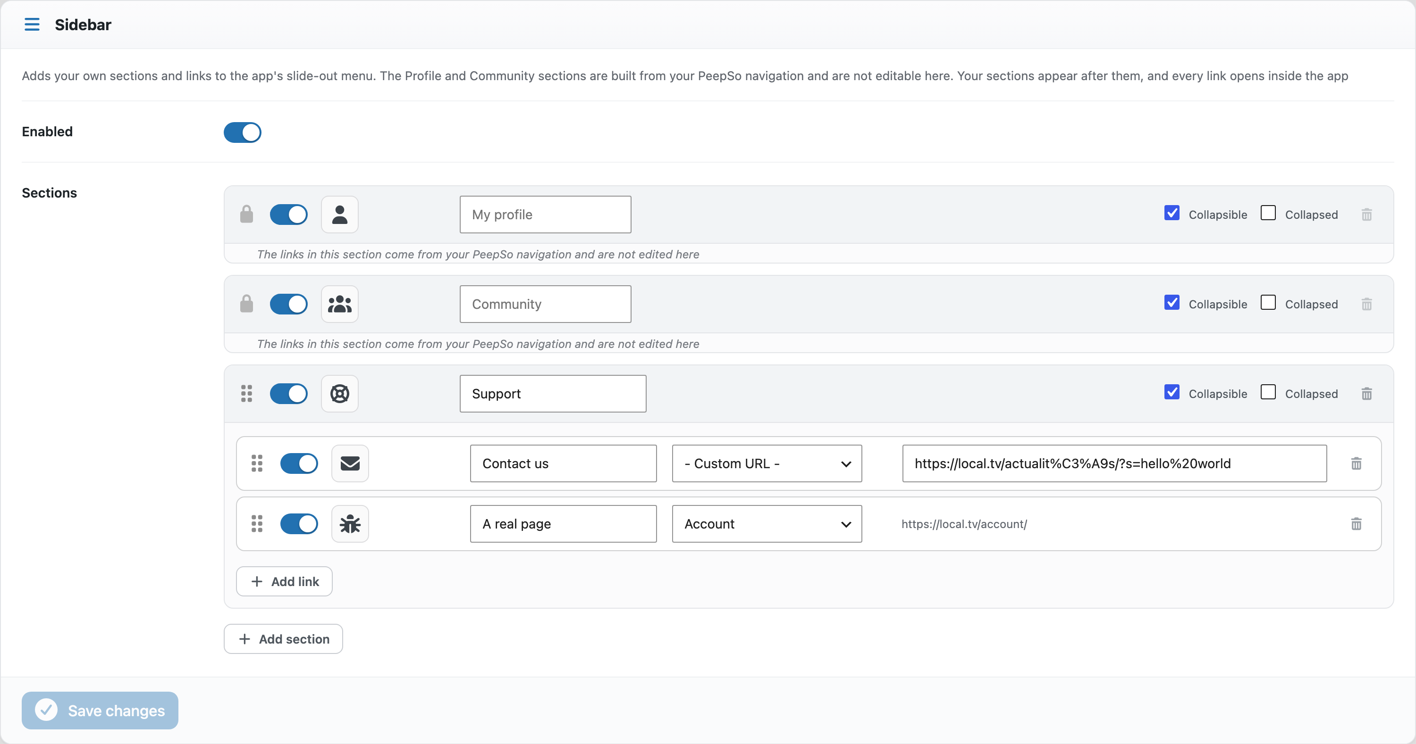
Task: Uncheck Collapsible for Community
Action: click(1172, 303)
